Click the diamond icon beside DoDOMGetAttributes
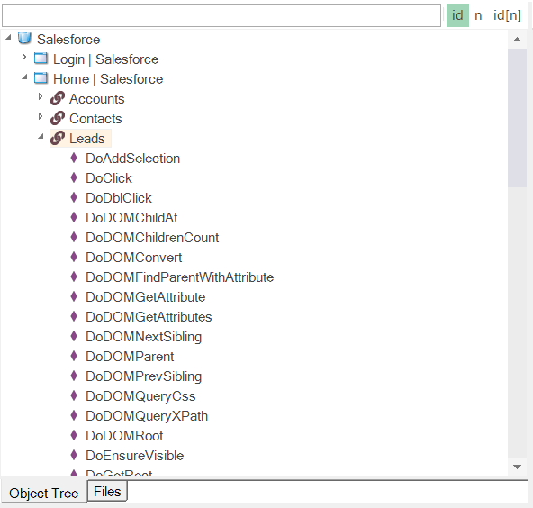 (x=74, y=316)
